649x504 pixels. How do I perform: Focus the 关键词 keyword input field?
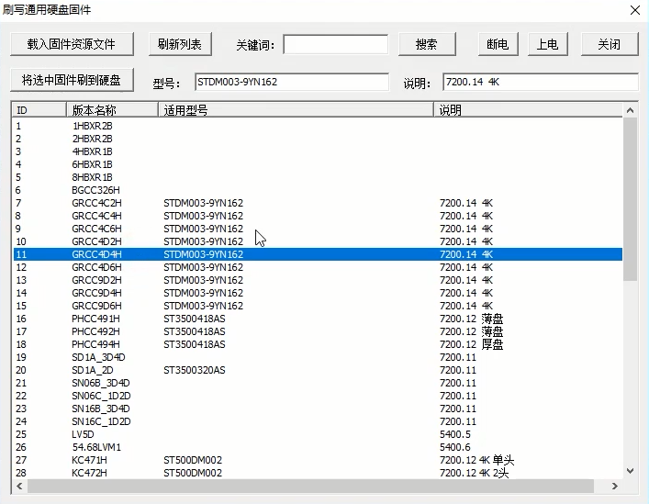335,44
